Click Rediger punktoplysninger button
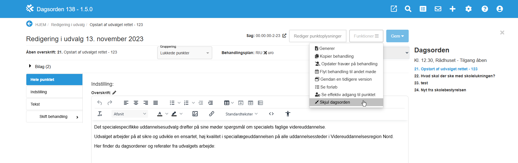The image size is (518, 163). (x=318, y=36)
